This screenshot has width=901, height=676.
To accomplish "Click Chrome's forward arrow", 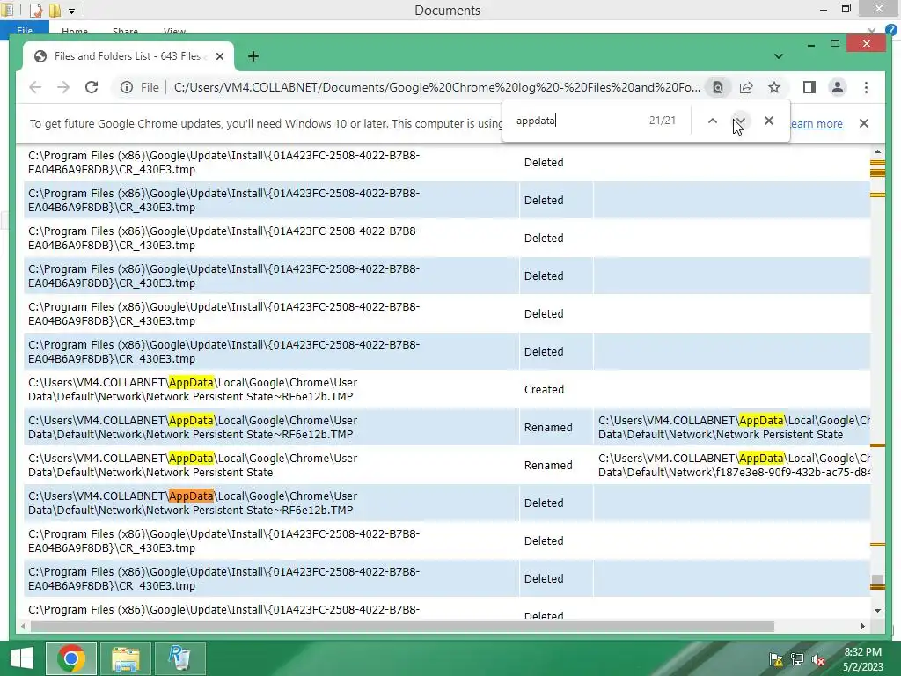I will click(63, 87).
